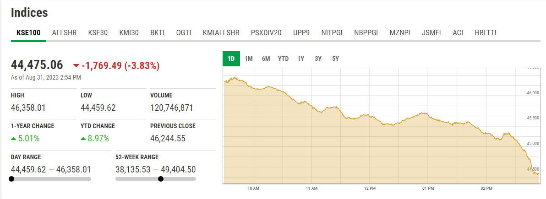Image resolution: width=546 pixels, height=199 pixels.
Task: Switch to the BKTI tab
Action: pyautogui.click(x=158, y=33)
